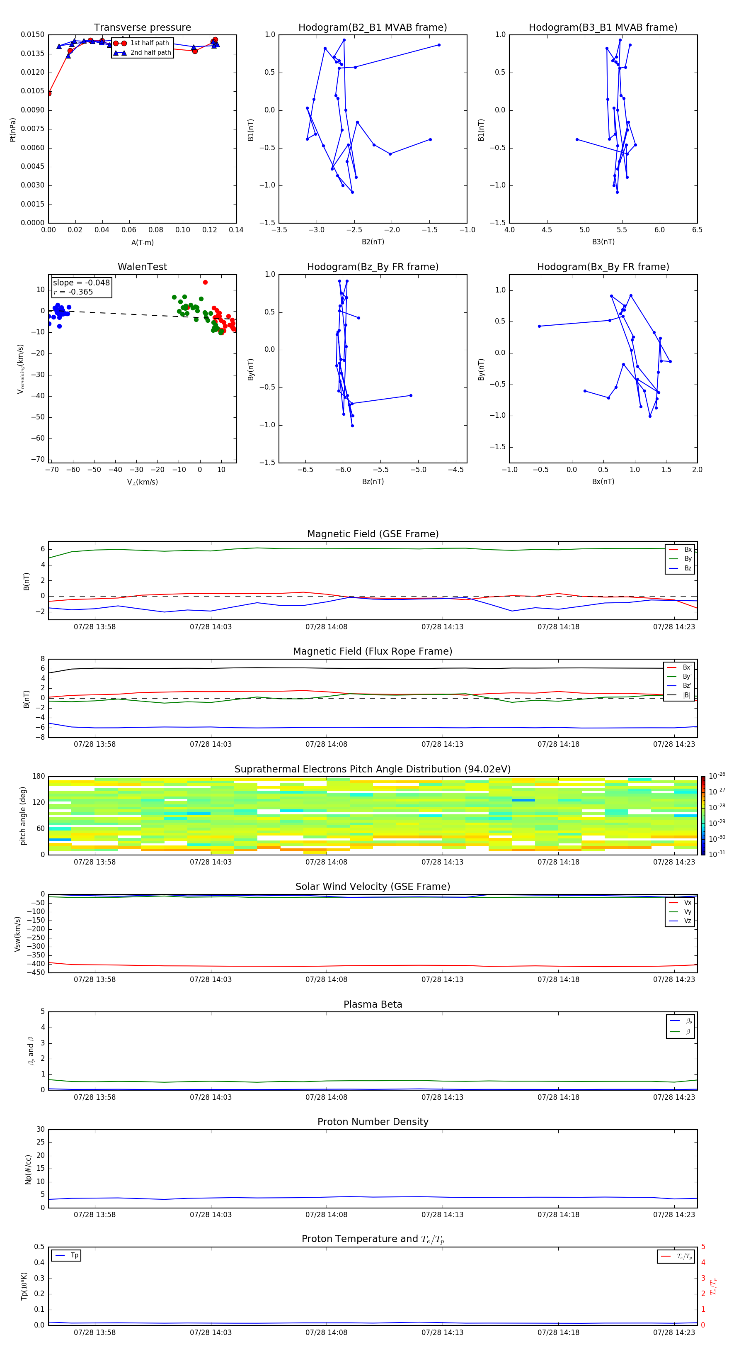Click the "Transverse pressure" plot title
746x1369 pixels.
pos(142,27)
